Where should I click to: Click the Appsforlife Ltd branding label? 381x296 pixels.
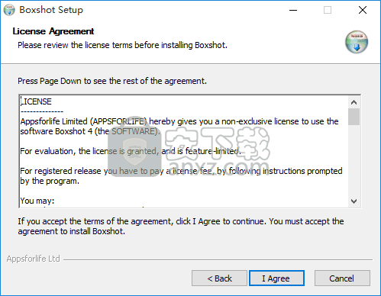pos(34,259)
